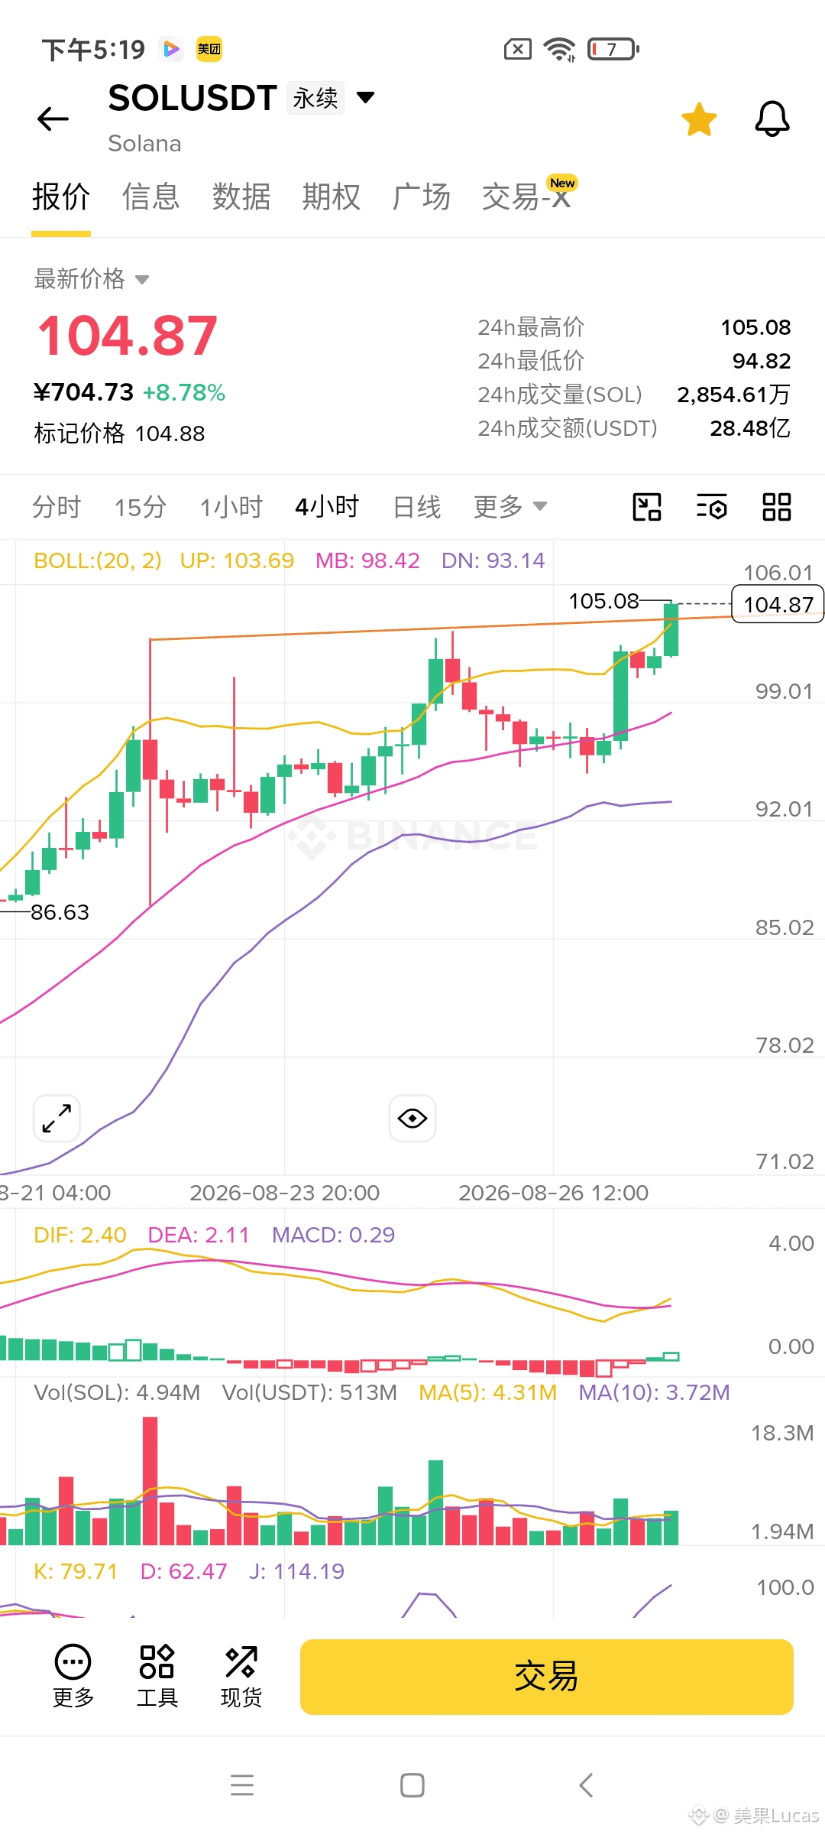Tap the MA(5): 4.31M volume average label

(488, 1392)
